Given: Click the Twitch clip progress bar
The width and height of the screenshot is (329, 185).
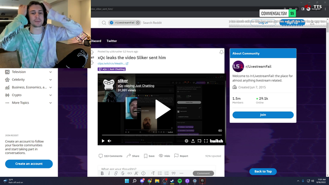Looking at the screenshot, I should point(161,135).
